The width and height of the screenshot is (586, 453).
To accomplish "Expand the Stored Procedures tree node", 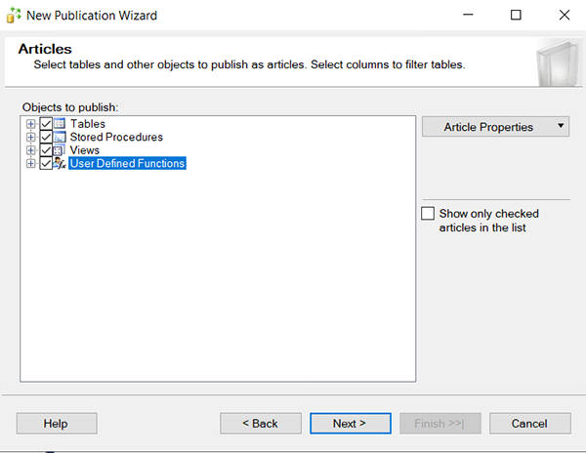I will click(x=31, y=138).
